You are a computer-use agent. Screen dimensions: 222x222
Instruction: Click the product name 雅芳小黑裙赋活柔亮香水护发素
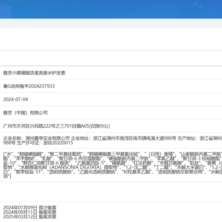[x=34, y=73]
